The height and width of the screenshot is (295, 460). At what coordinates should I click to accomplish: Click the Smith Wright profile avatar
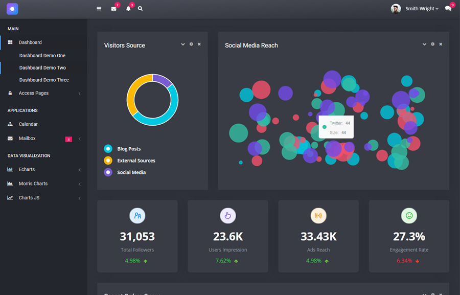(x=396, y=8)
